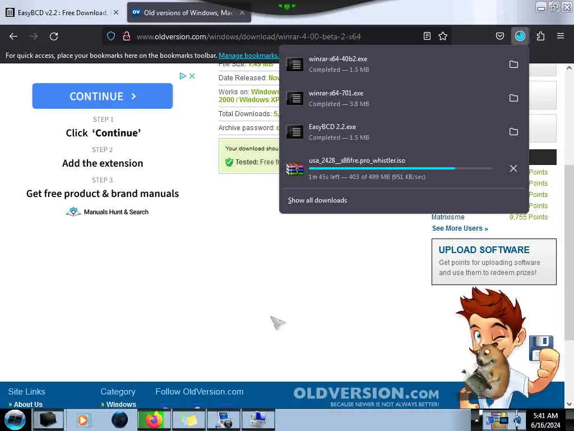Open the black box taskbar app
Image resolution: width=574 pixels, height=431 pixels.
pyautogui.click(x=48, y=420)
